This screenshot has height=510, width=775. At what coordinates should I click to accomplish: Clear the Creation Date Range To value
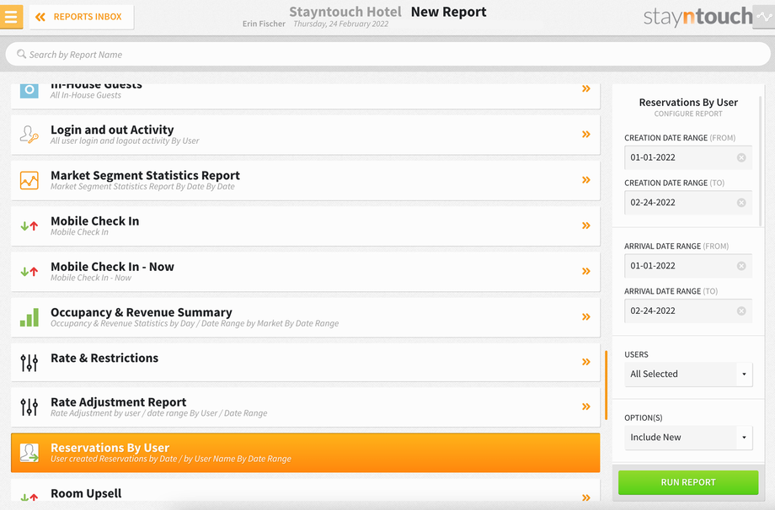click(x=741, y=203)
